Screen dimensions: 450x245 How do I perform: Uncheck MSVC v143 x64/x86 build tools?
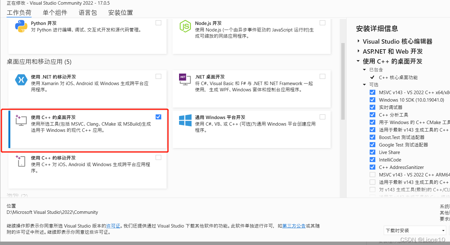click(372, 92)
